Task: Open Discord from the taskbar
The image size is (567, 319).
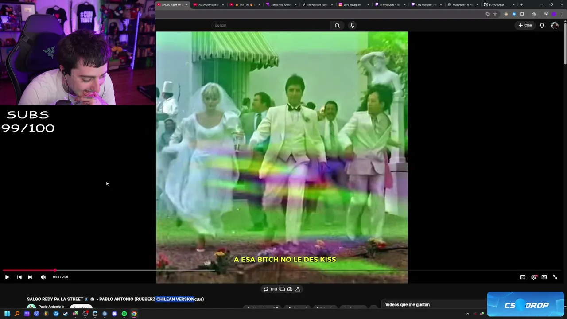Action: [x=114, y=314]
